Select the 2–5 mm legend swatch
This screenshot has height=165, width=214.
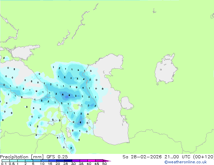[29, 161]
